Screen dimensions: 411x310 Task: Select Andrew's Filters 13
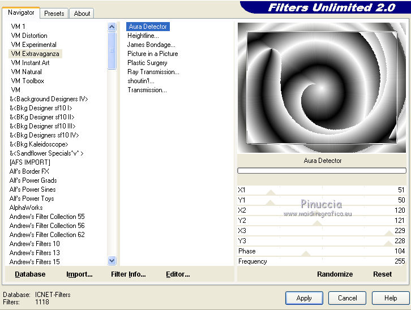click(x=35, y=253)
